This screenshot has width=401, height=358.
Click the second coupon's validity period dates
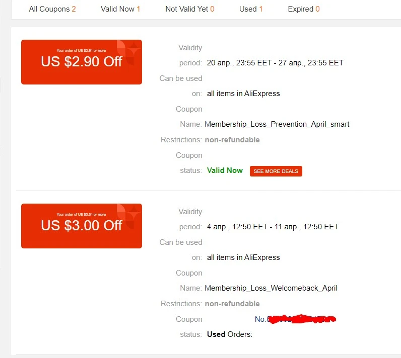tap(273, 227)
